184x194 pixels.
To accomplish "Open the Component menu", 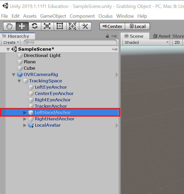I will pyautogui.click(x=82, y=16).
